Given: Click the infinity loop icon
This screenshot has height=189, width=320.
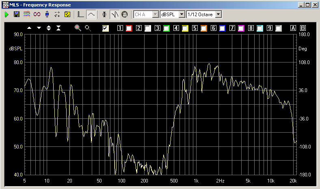Looking at the screenshot, I should [x=37, y=14].
